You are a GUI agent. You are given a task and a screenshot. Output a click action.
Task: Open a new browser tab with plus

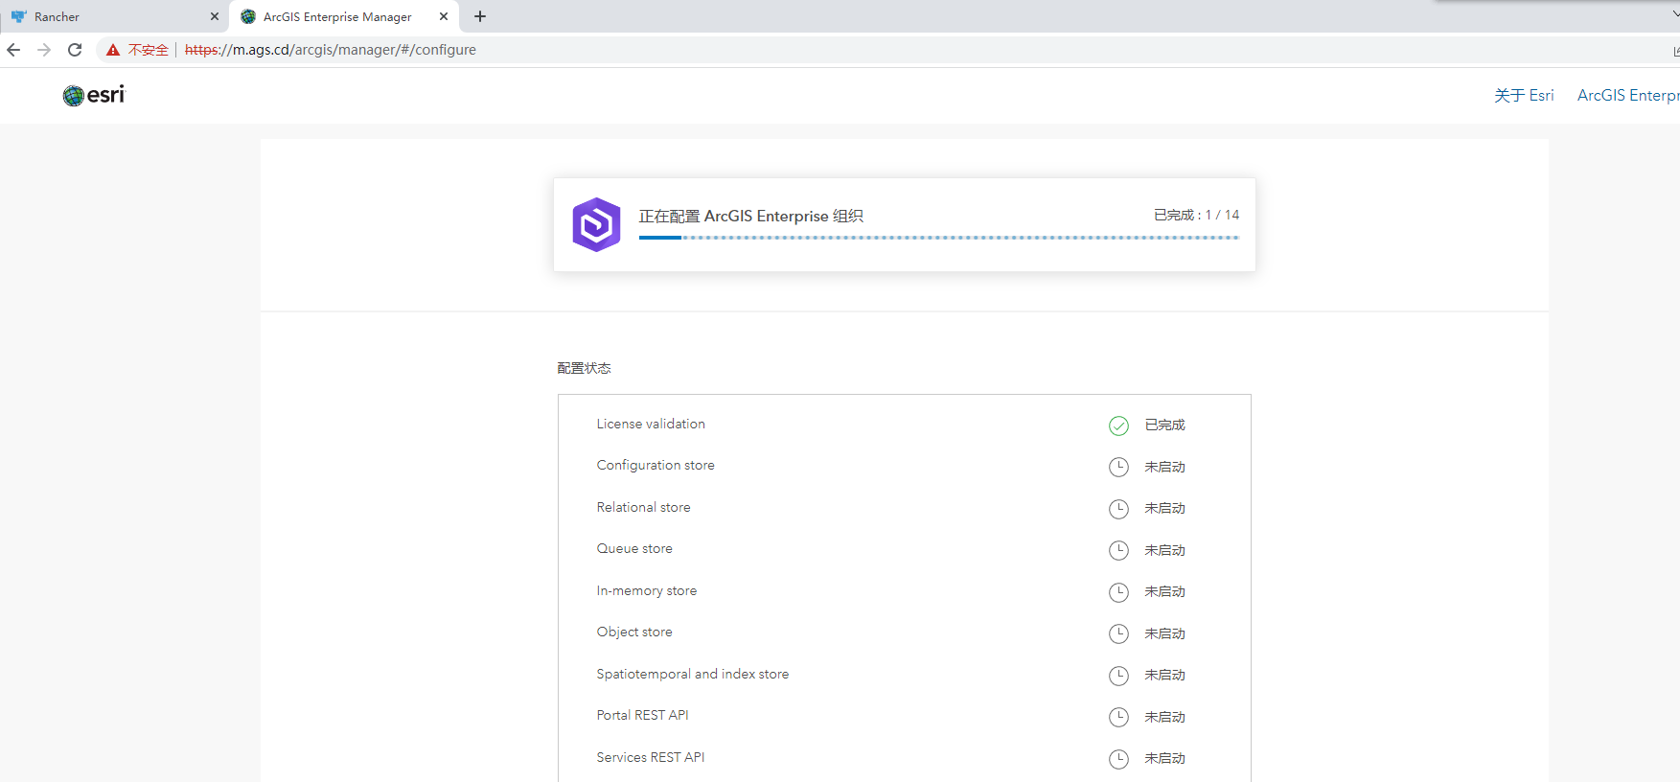[x=480, y=16]
